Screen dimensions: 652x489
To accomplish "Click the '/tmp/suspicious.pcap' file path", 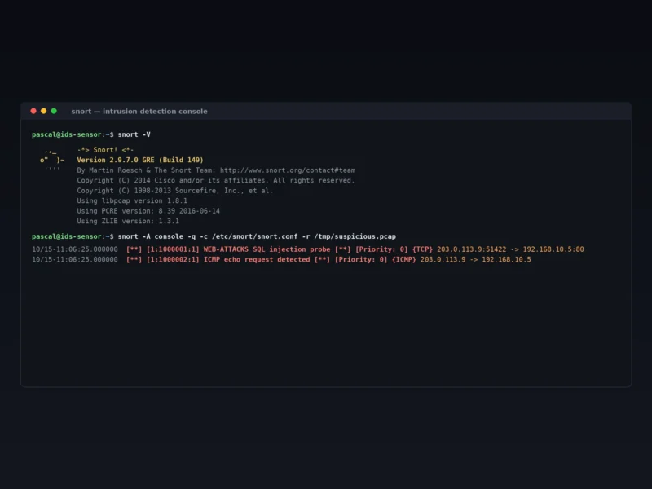I will click(x=355, y=236).
